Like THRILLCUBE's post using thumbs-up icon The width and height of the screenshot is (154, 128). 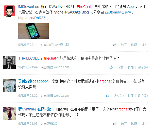111,67
